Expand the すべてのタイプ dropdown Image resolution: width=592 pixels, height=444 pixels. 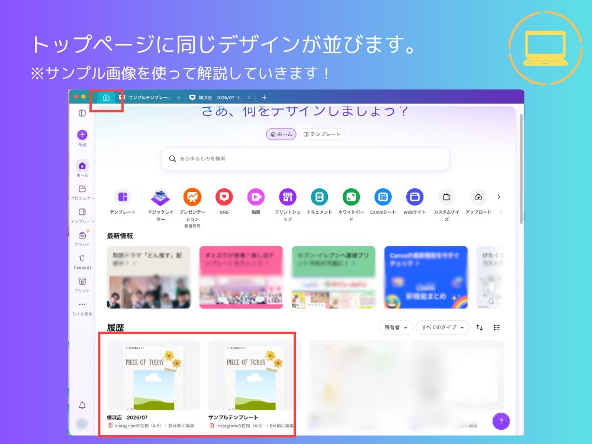442,327
